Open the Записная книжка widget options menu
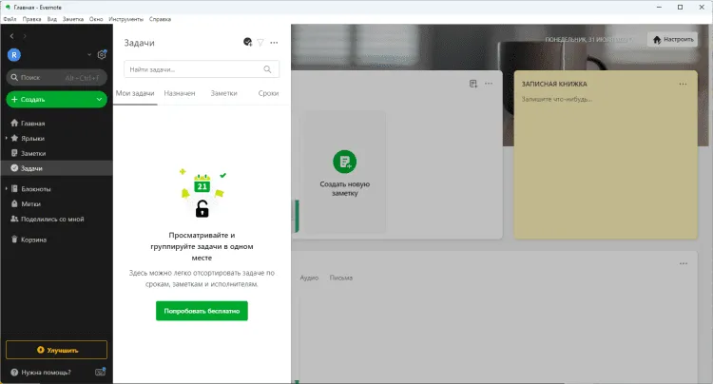This screenshot has width=713, height=384. click(683, 84)
